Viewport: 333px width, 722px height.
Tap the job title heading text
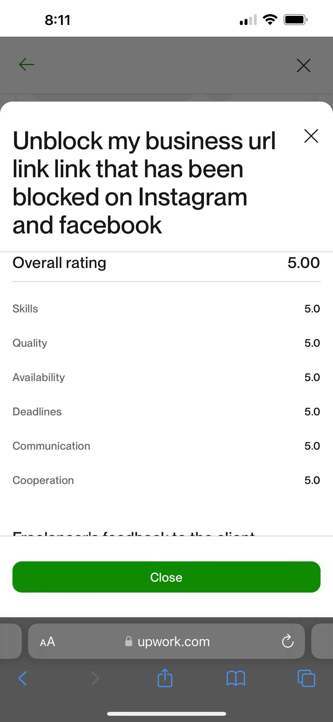point(144,183)
